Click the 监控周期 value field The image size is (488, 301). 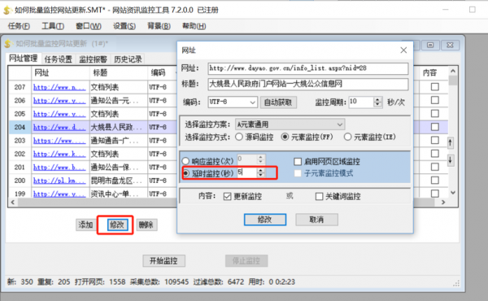pyautogui.click(x=361, y=103)
